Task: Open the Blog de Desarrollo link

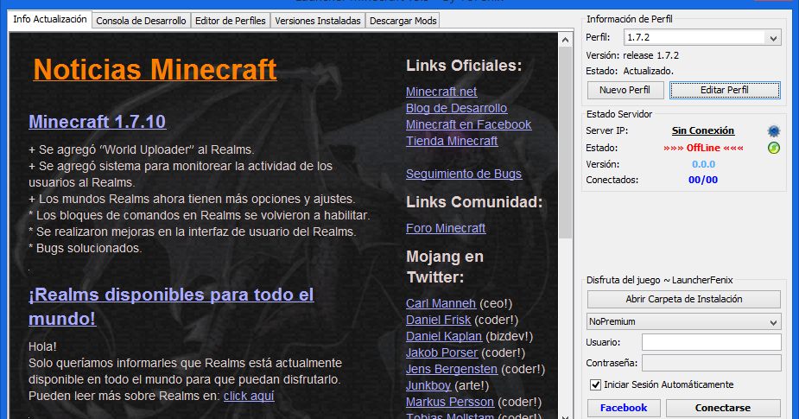Action: (457, 108)
